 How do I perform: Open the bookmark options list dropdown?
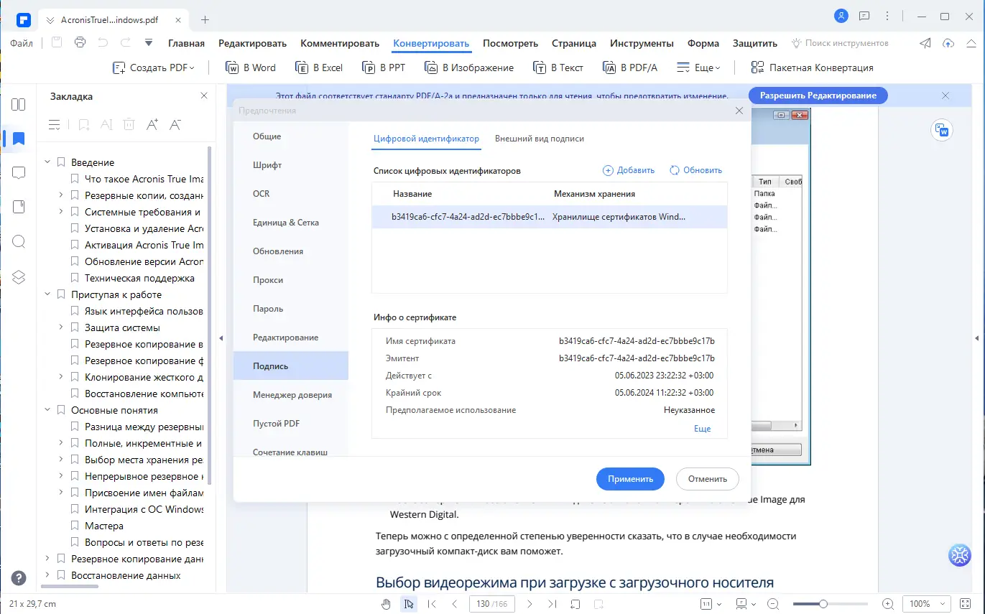(x=55, y=125)
